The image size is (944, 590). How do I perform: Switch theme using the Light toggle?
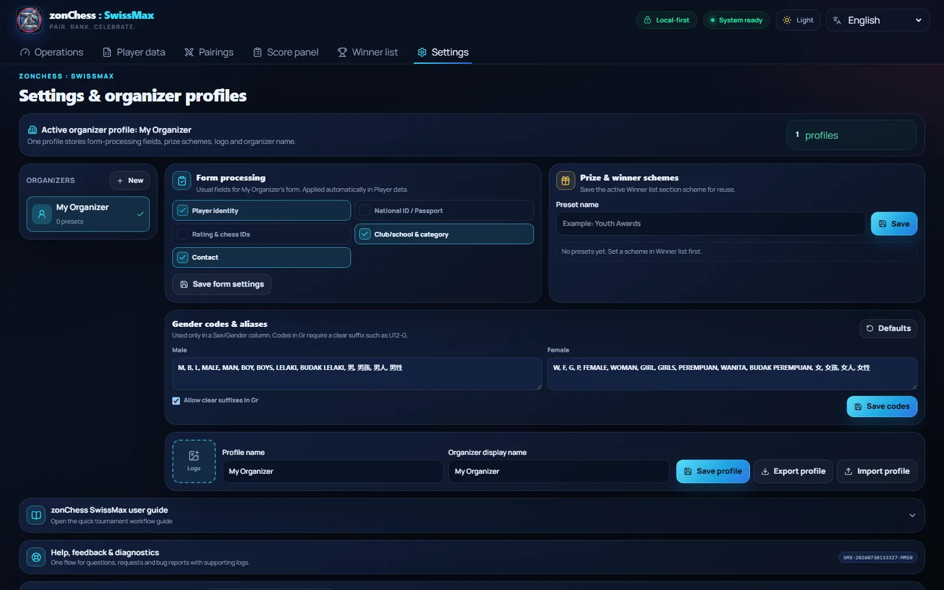click(798, 20)
